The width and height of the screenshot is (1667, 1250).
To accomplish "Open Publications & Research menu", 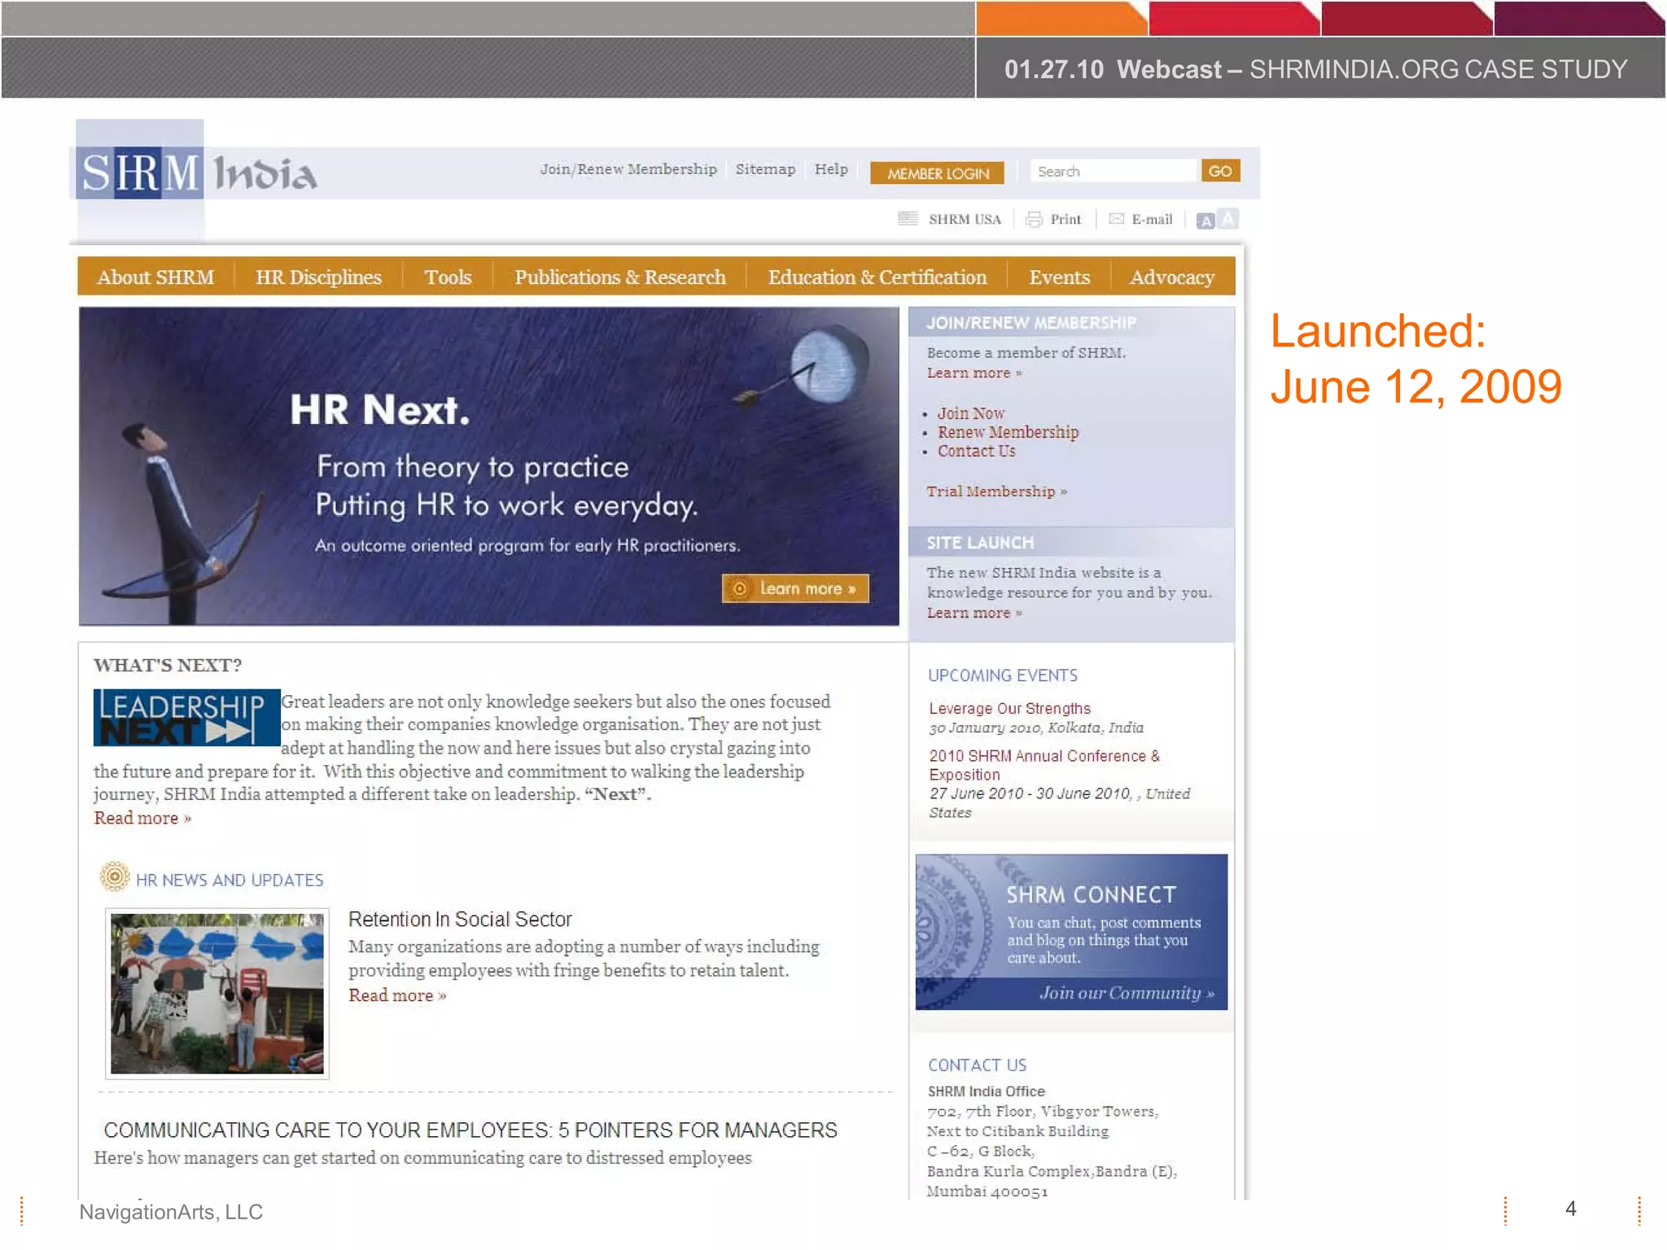I will coord(619,277).
